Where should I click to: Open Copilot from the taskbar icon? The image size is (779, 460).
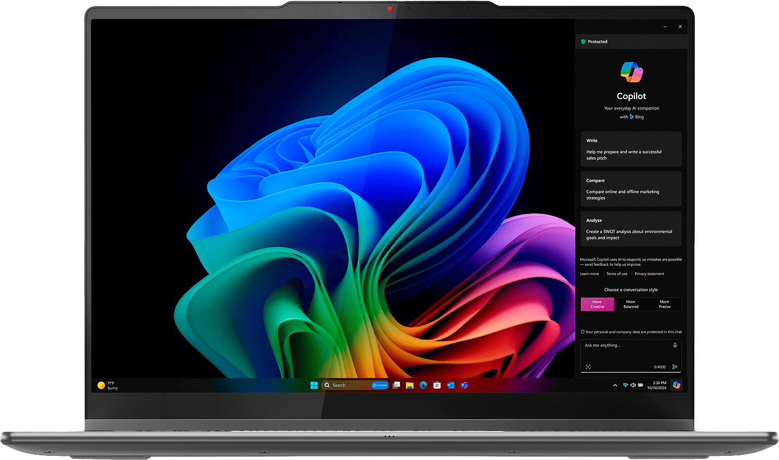pyautogui.click(x=676, y=385)
